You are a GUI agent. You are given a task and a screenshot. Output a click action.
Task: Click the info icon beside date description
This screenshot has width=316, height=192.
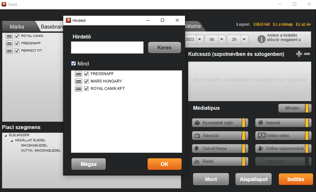[261, 39]
